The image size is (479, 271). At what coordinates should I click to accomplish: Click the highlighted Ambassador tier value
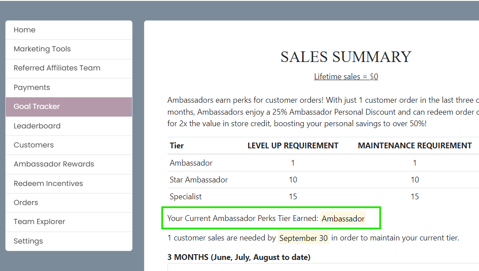[343, 219]
